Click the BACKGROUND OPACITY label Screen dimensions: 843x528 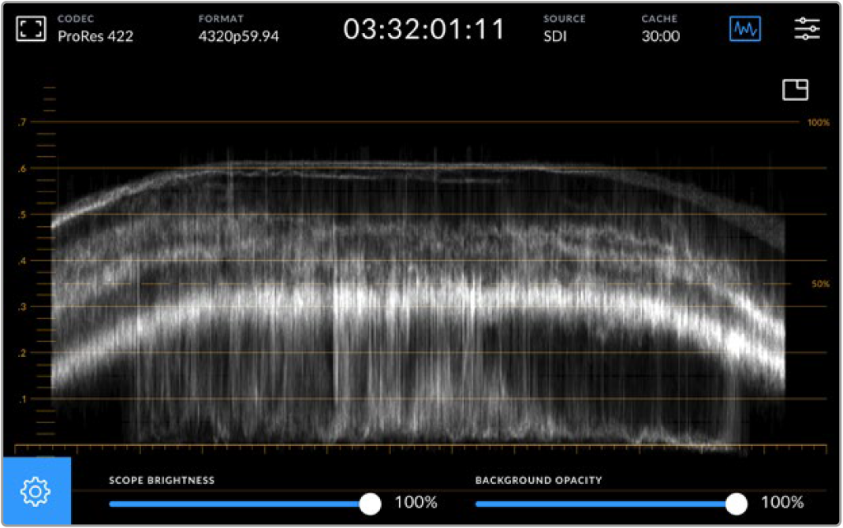coord(538,480)
